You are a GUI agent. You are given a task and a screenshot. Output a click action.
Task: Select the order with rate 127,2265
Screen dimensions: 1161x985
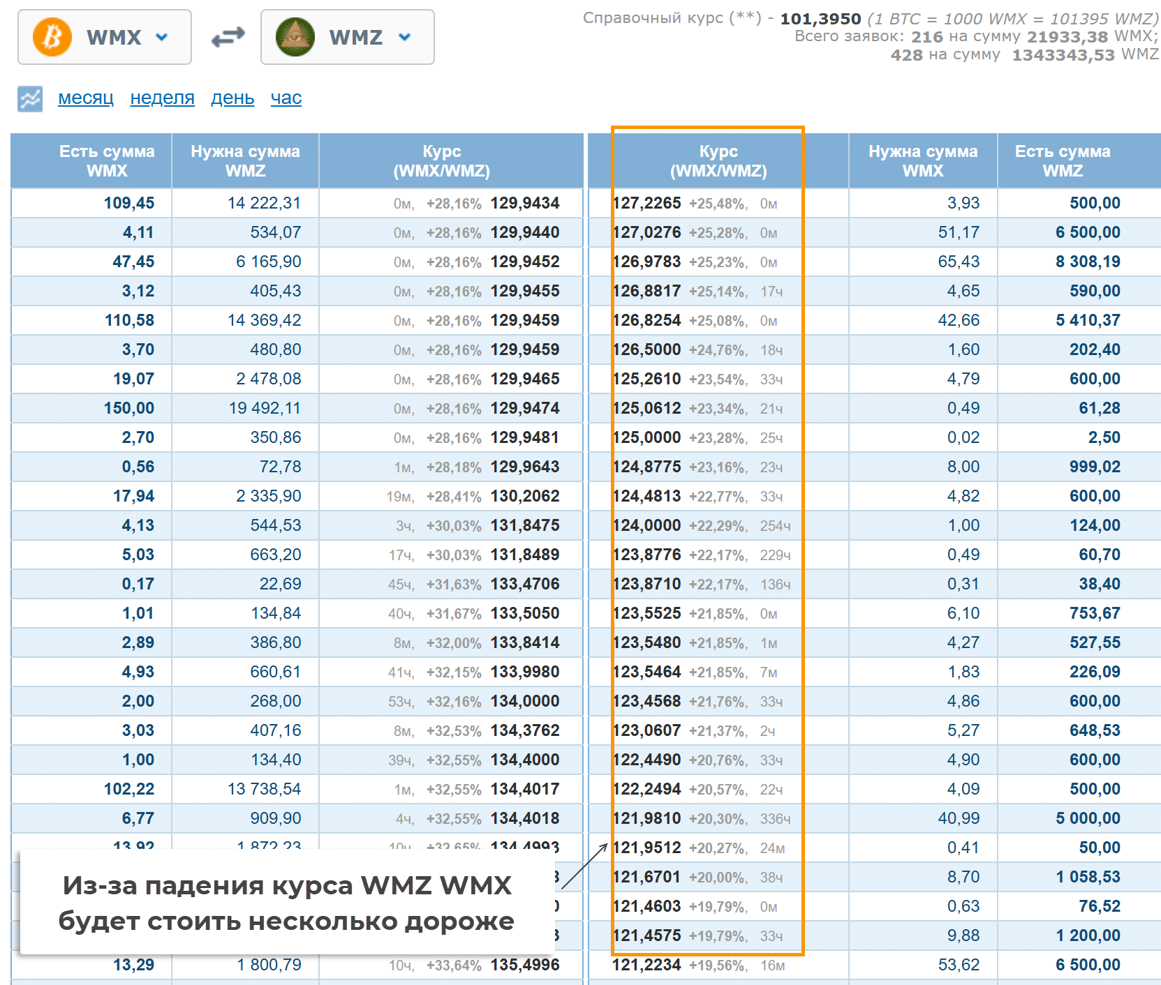click(x=646, y=204)
